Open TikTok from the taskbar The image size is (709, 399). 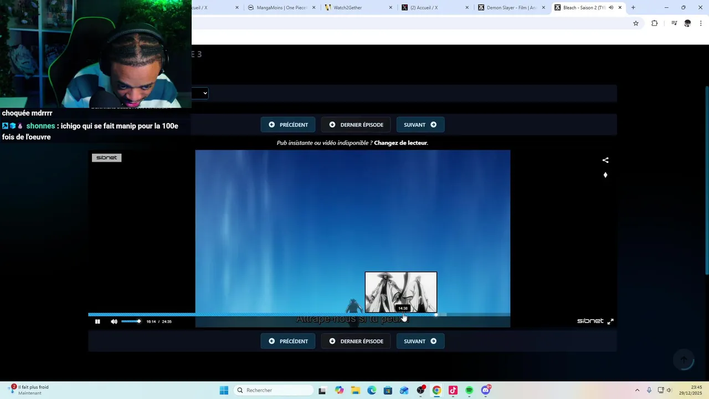453,390
